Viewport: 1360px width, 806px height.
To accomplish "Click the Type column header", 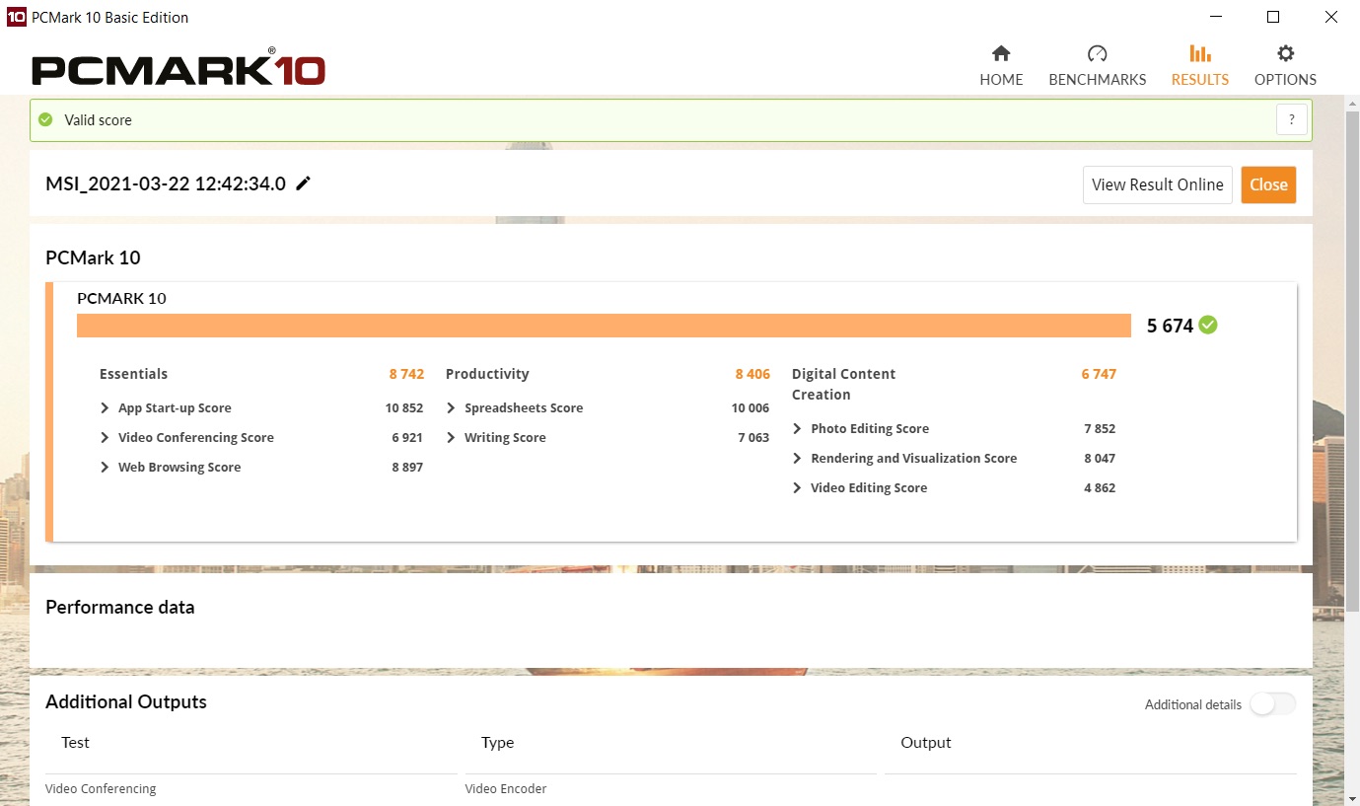I will (498, 742).
